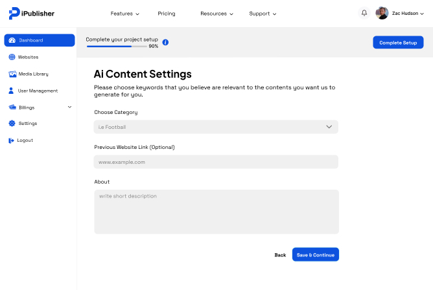Viewport: 433px width, 290px height.
Task: Click the iPublisher logo
Action: [x=32, y=13]
